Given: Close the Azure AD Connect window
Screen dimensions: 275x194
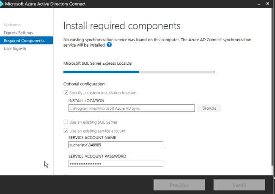Looking at the screenshot, I should [268, 4].
